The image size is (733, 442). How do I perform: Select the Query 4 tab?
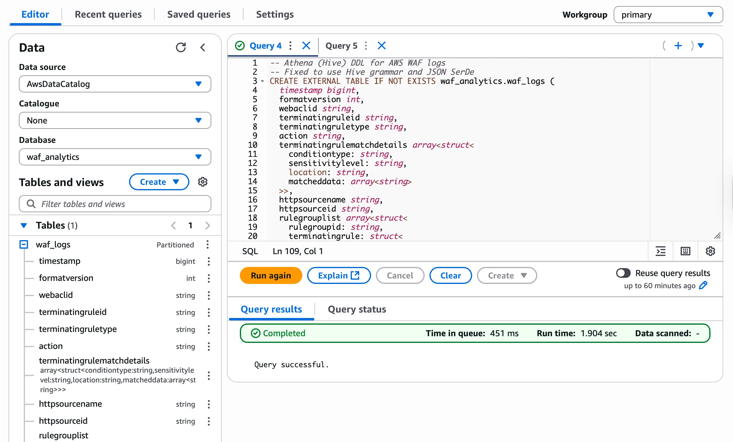265,46
